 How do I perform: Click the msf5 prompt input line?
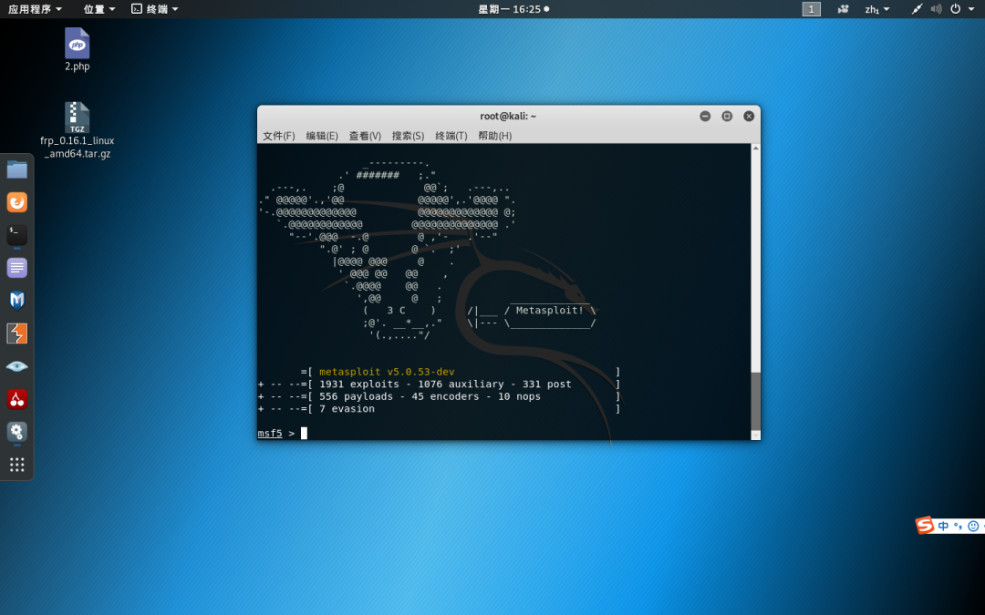click(x=503, y=433)
